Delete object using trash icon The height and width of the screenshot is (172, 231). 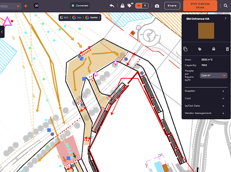click(x=227, y=49)
